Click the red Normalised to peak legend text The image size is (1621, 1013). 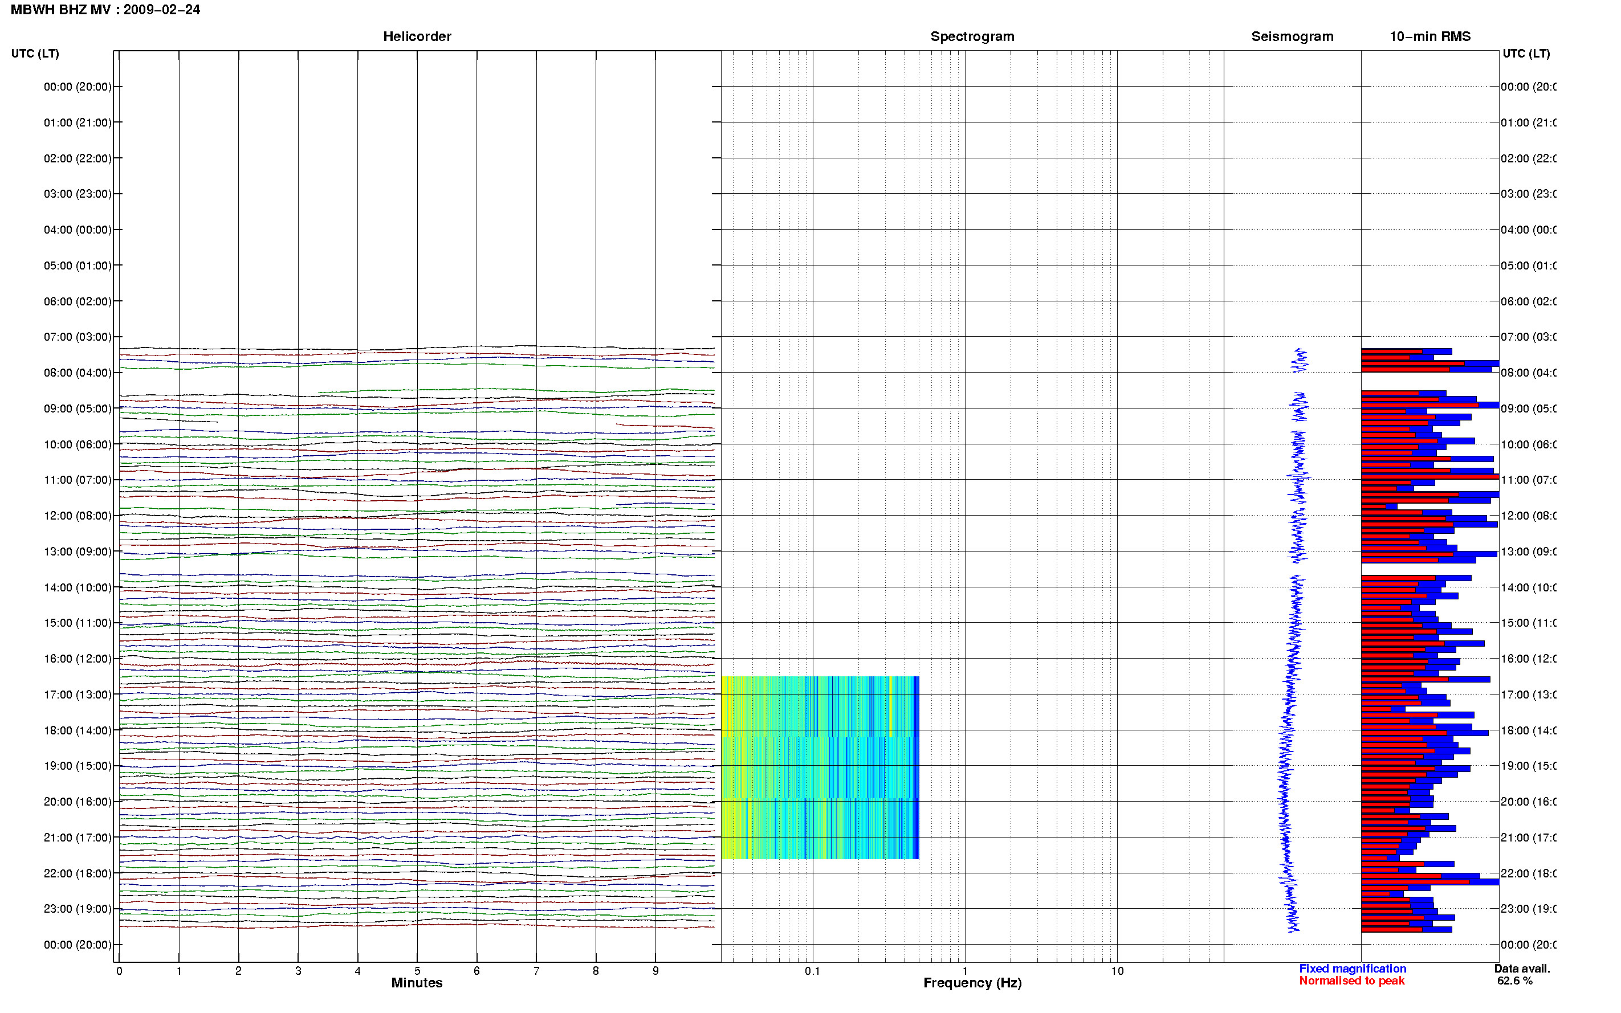pos(1351,981)
